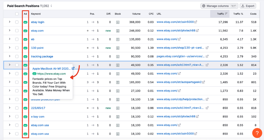Toggle the select-all checkbox in header
Image resolution: width=264 pixels, height=140 pixels.
(x=17, y=14)
